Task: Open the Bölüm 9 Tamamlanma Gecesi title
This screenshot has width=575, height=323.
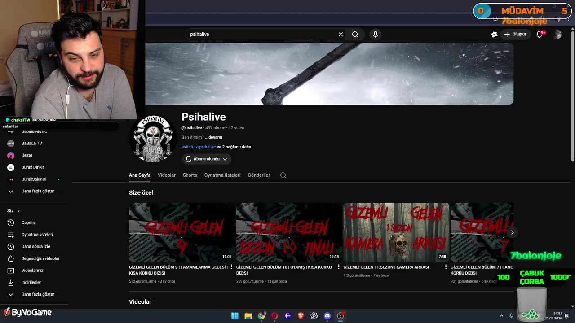Action: pyautogui.click(x=178, y=270)
